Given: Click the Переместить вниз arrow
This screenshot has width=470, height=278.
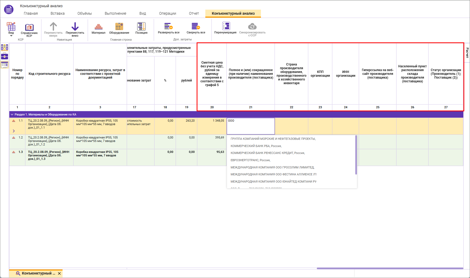Looking at the screenshot, I should [x=75, y=27].
